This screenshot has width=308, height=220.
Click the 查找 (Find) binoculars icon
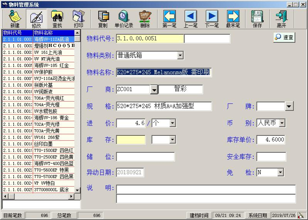57,18
